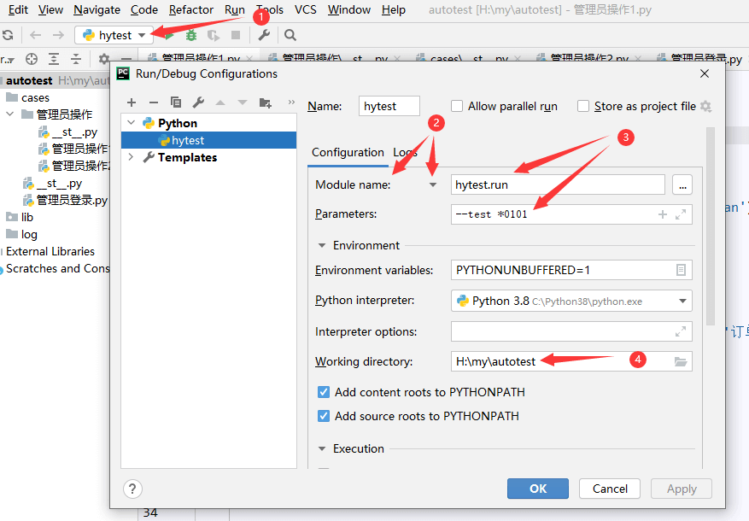Collapse all nodes in the Project panel
Image resolution: width=749 pixels, height=521 pixels.
point(76,59)
